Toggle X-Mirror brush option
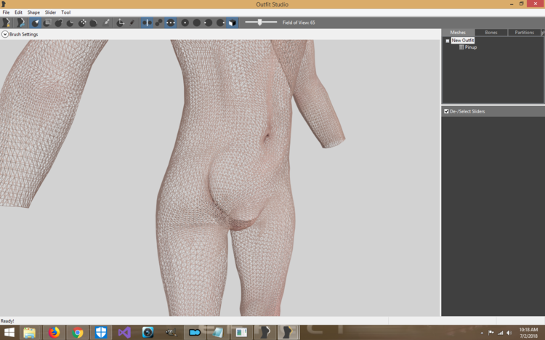 (x=147, y=23)
